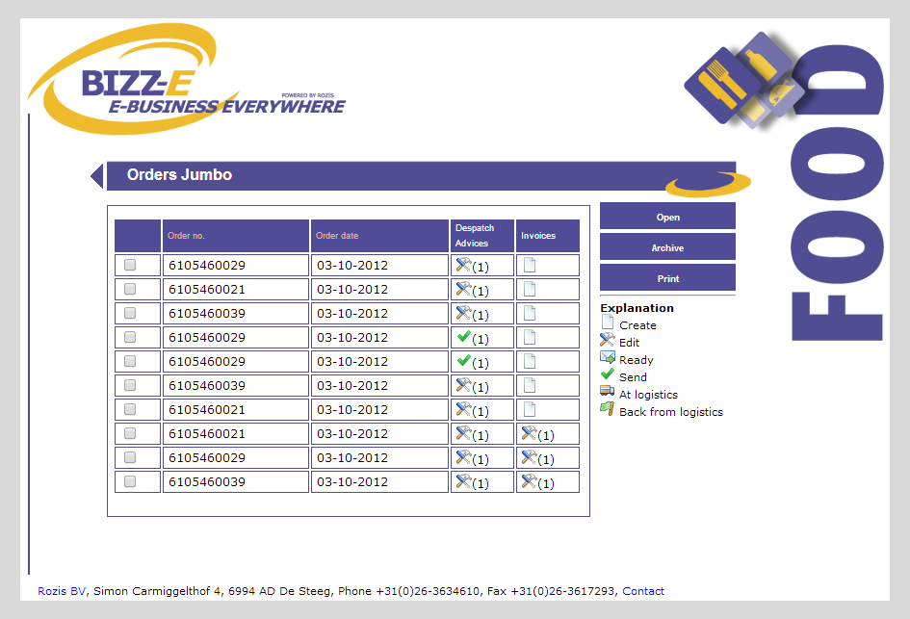Tick checkbox for order 6105460021 that has an invoice

pyautogui.click(x=130, y=433)
